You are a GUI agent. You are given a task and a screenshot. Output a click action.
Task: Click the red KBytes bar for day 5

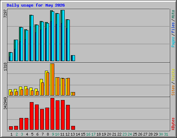click(31, 116)
